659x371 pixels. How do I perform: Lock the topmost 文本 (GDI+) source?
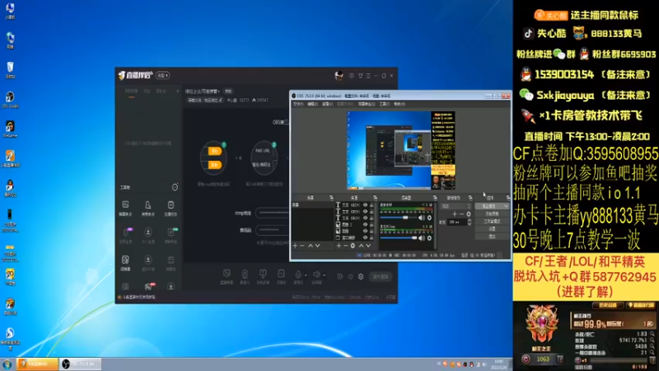372,204
